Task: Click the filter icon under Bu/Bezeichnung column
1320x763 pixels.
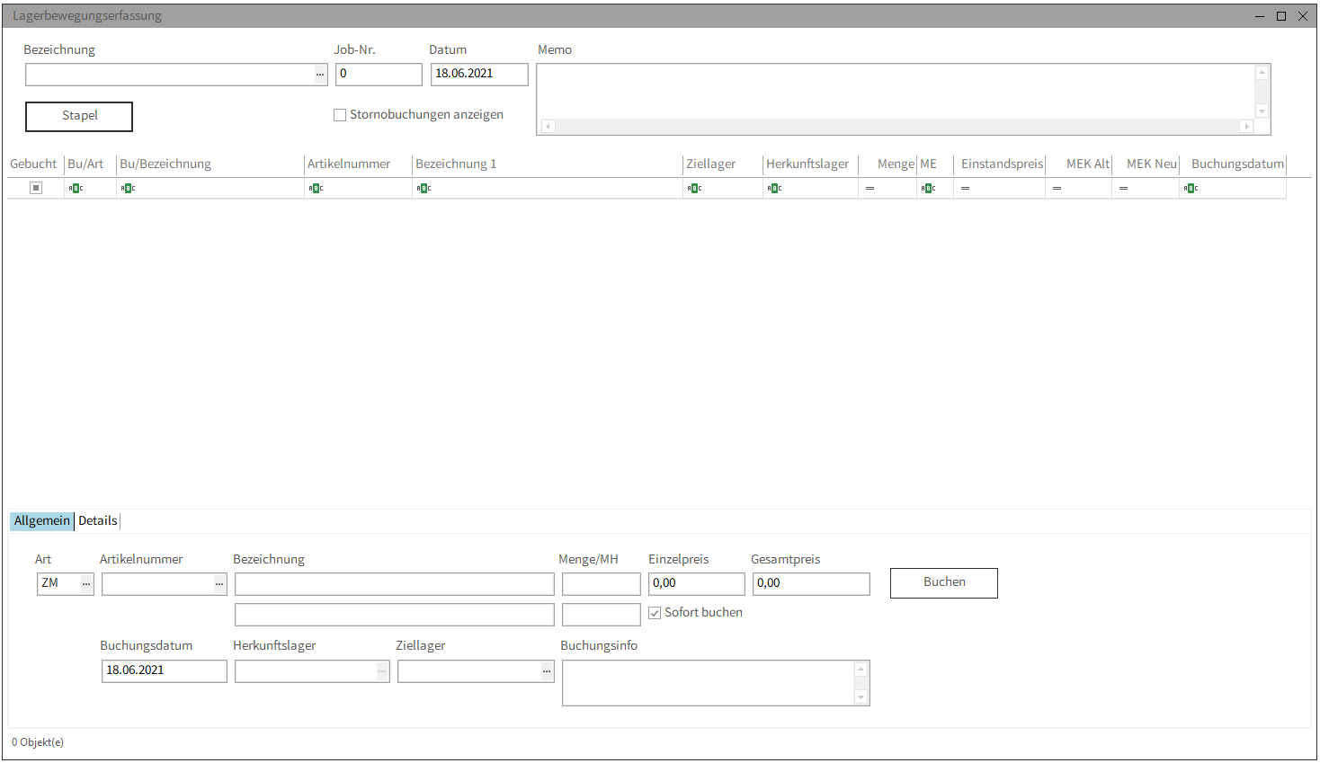Action: (128, 189)
